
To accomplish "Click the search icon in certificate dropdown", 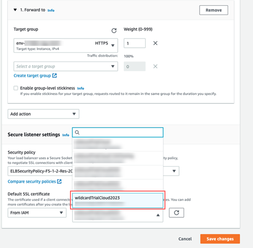I will tap(77, 133).
